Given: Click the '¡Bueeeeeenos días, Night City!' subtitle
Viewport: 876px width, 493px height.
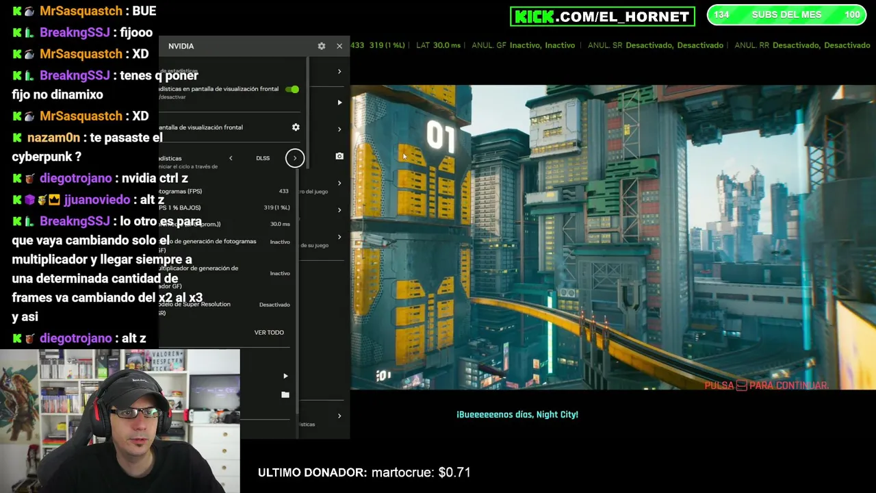Looking at the screenshot, I should (517, 414).
